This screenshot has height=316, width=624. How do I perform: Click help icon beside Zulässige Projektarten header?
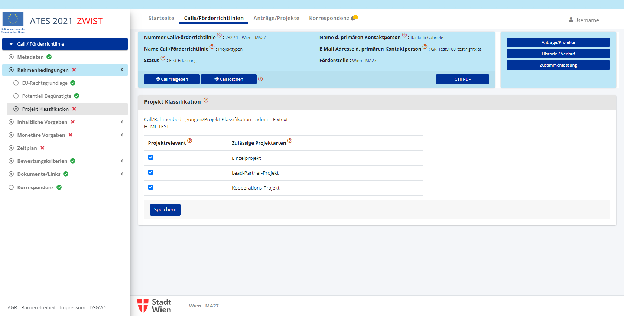pos(290,141)
